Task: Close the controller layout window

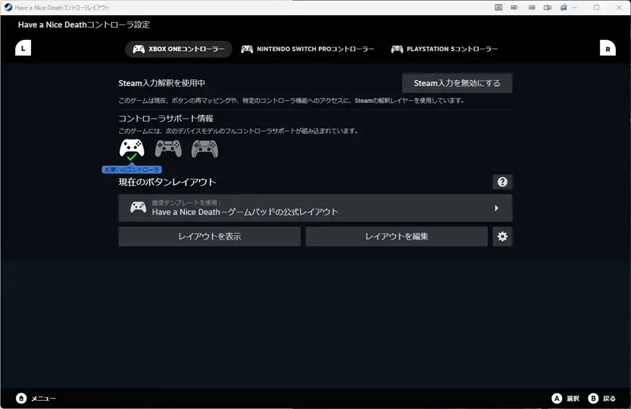Action: pyautogui.click(x=619, y=7)
